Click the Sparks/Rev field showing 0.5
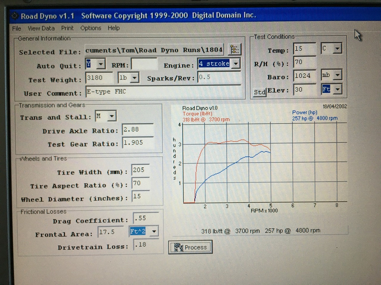The width and height of the screenshot is (381, 285). coord(219,78)
